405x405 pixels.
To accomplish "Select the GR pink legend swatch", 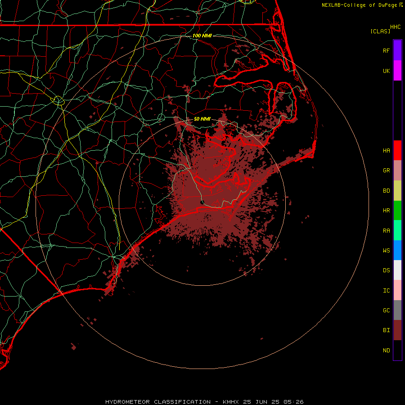I will point(397,171).
